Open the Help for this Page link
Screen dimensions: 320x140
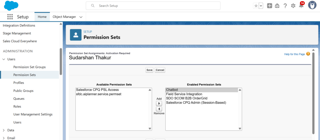[x=294, y=54]
